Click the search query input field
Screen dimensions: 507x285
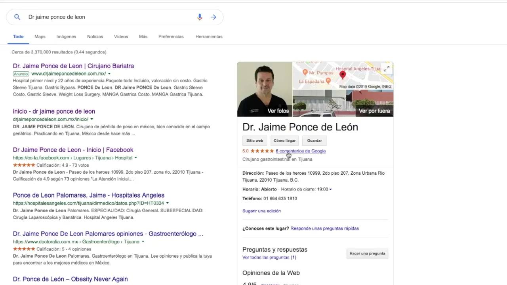109,17
